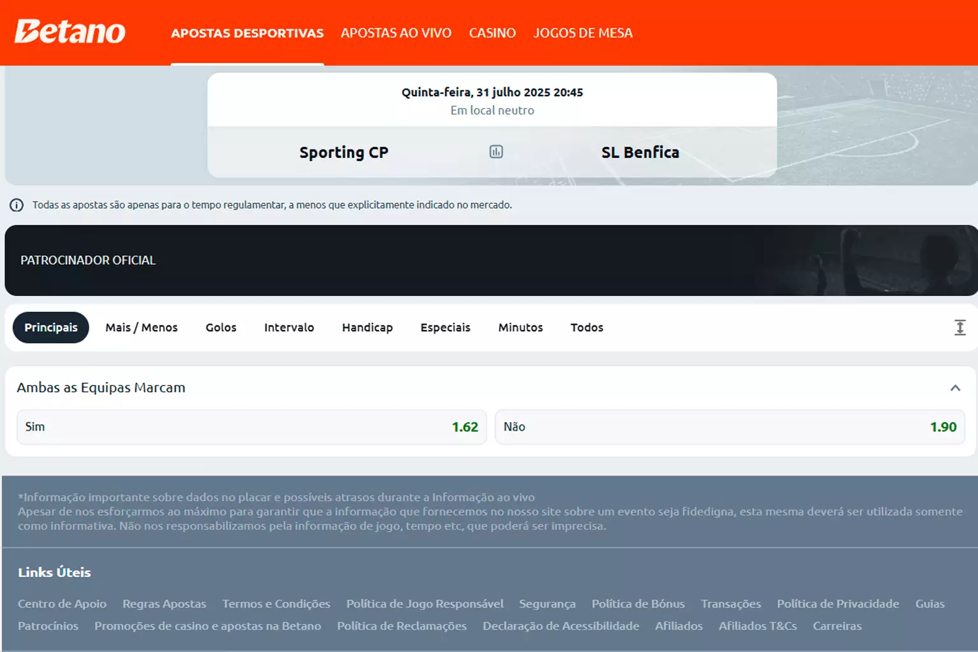
Task: Click the Betano logo
Action: [x=70, y=32]
